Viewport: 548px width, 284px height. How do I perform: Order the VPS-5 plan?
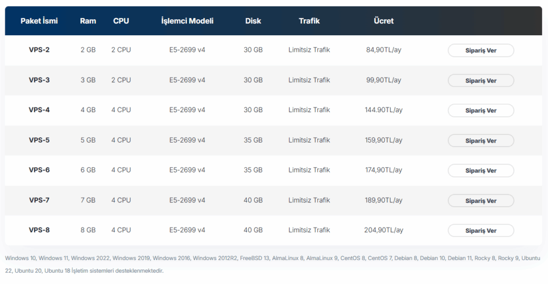pos(481,141)
